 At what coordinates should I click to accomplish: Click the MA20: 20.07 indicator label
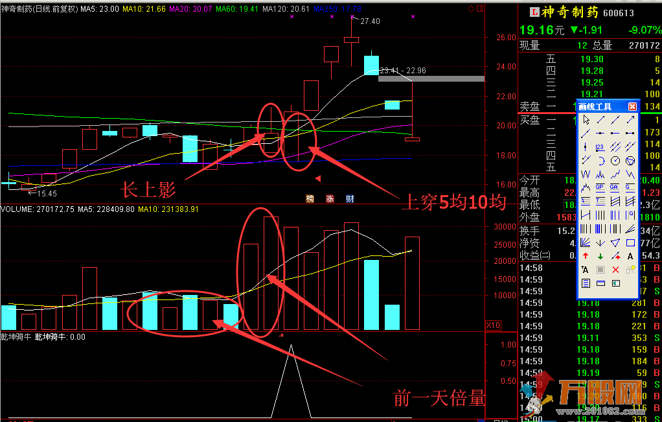click(190, 9)
